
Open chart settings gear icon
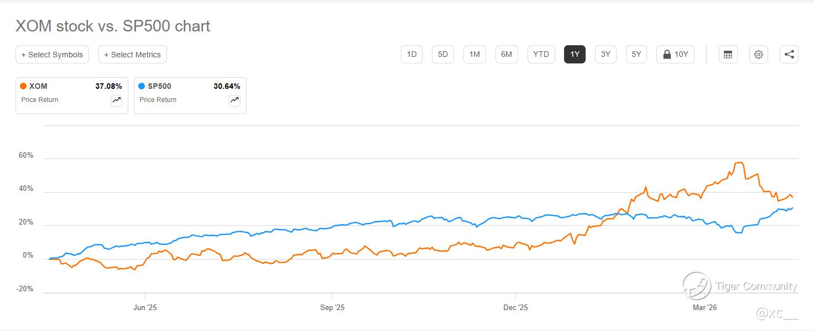[759, 54]
